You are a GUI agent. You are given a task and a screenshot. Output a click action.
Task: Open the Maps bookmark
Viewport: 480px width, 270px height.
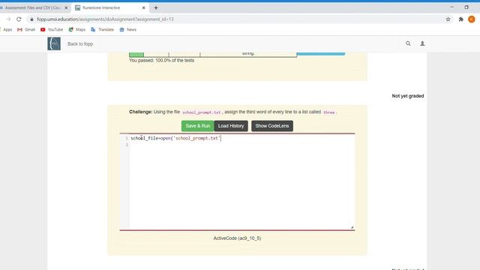77,30
